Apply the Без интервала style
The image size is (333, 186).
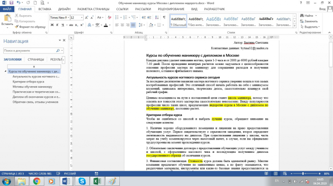pyautogui.click(x=196, y=21)
